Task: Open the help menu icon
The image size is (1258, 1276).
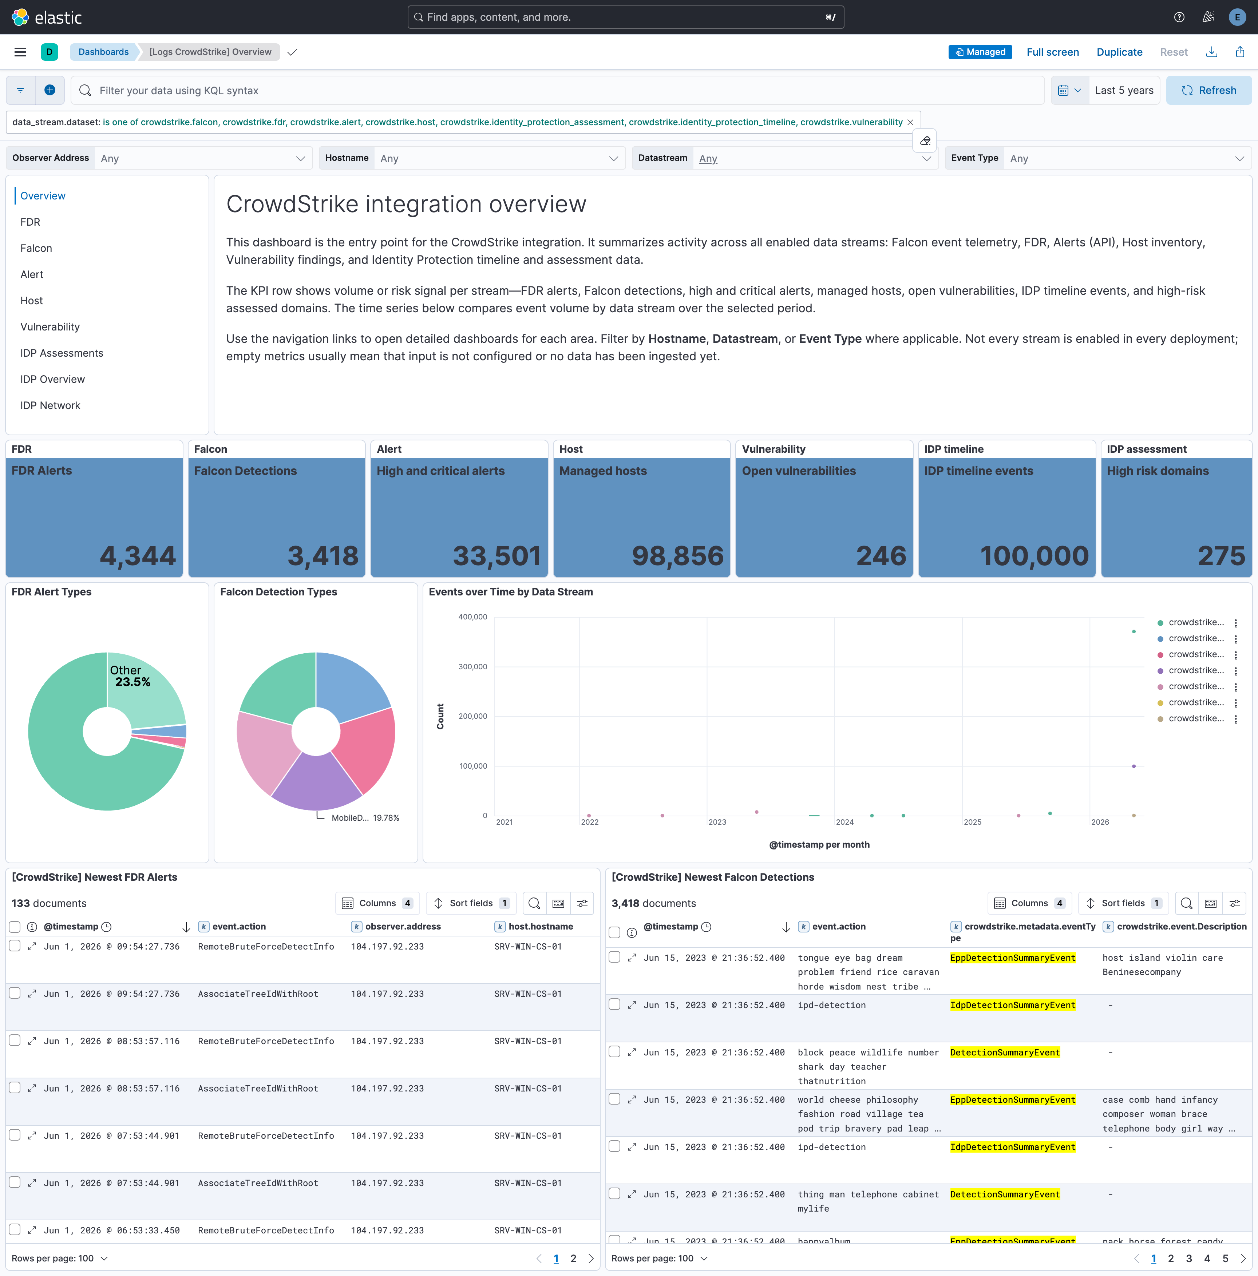Action: 1179,17
